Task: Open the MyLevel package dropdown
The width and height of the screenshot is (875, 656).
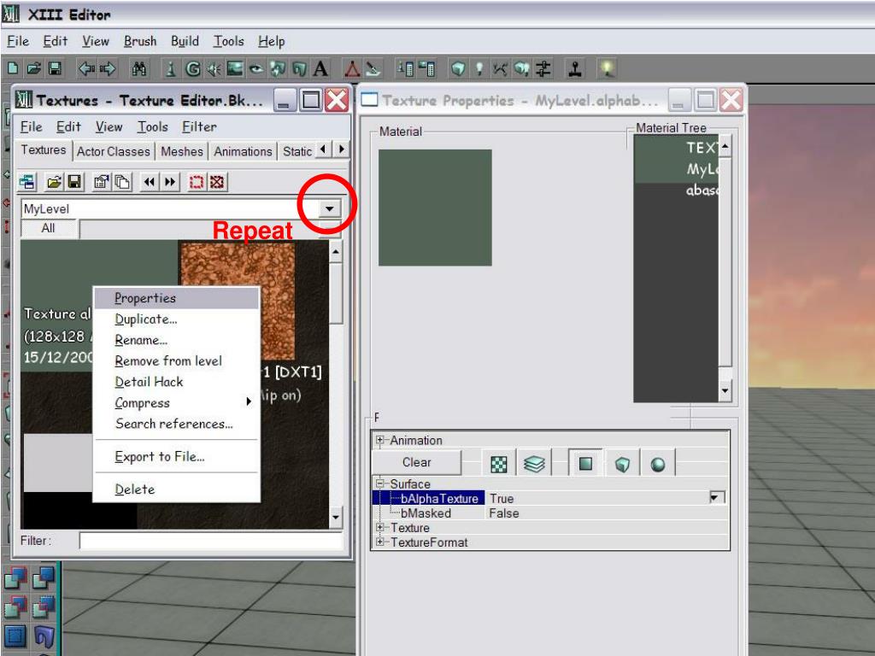Action: (329, 208)
